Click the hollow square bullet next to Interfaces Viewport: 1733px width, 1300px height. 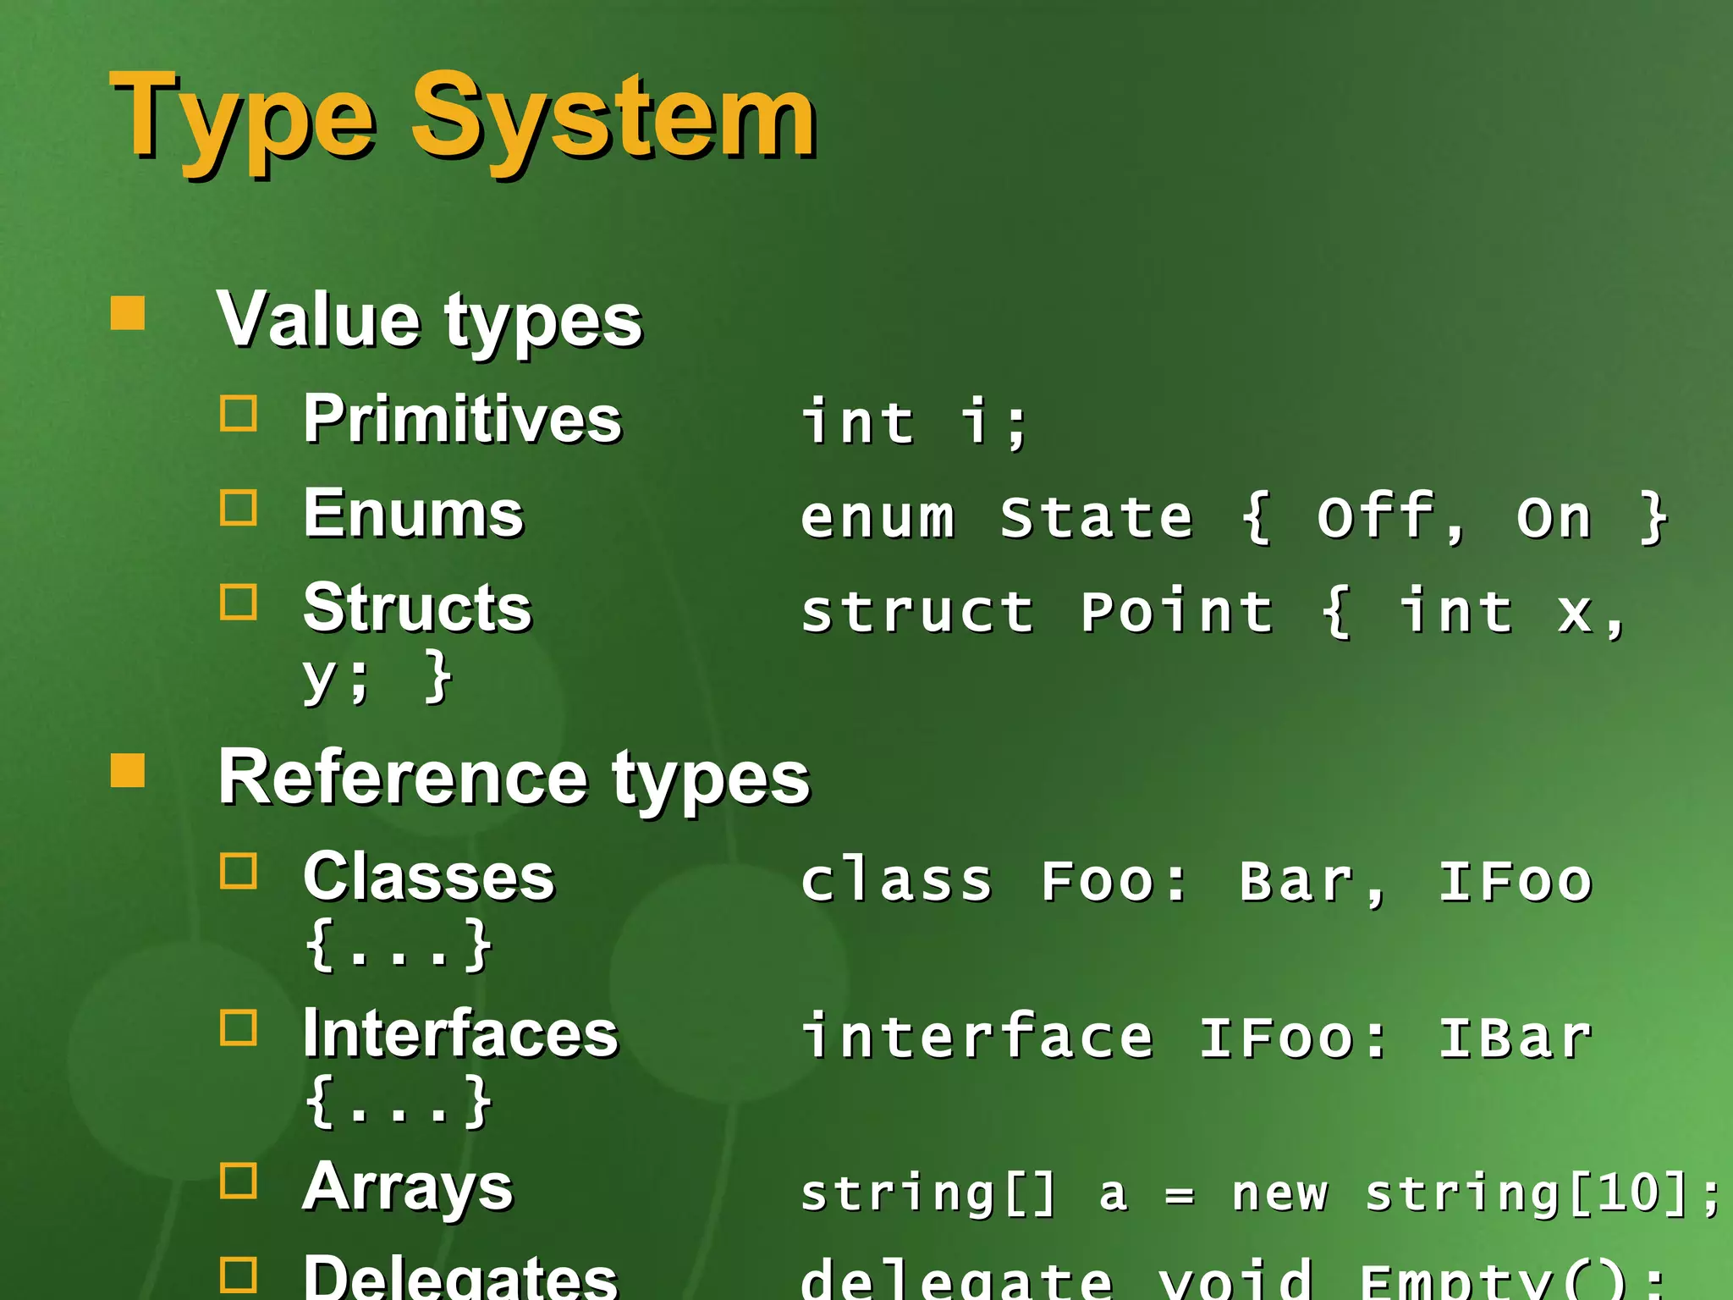tap(239, 1028)
